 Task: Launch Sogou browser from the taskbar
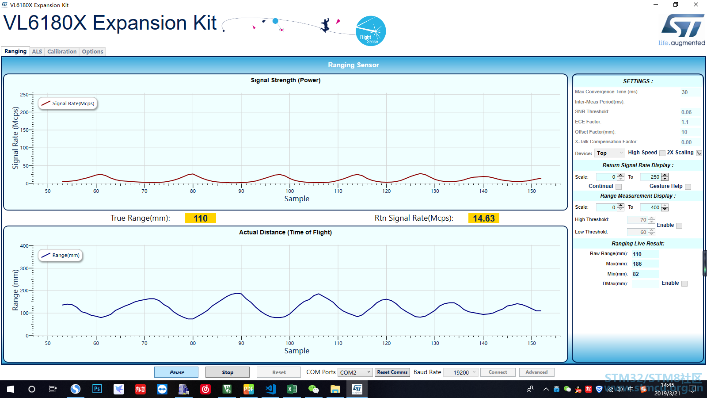click(76, 389)
